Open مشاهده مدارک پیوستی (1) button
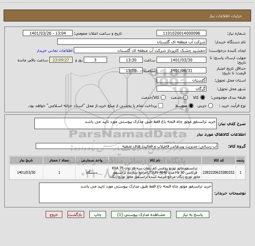The width and height of the screenshot is (255, 246). coord(141,215)
